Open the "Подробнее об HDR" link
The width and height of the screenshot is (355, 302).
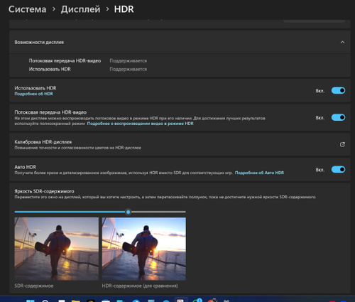pyautogui.click(x=33, y=94)
